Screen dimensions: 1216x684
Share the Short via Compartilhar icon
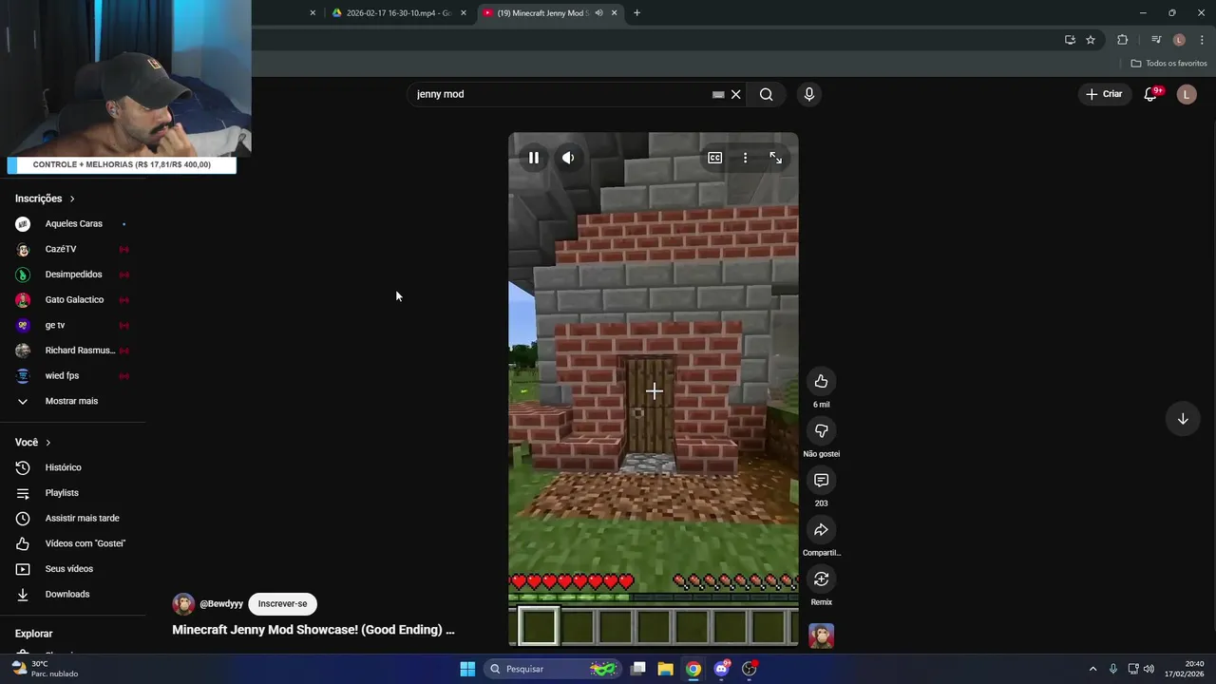point(821,530)
